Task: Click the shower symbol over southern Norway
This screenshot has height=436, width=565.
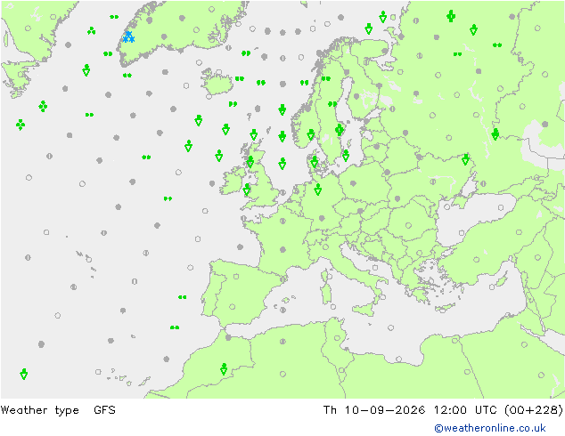Action: tap(311, 134)
